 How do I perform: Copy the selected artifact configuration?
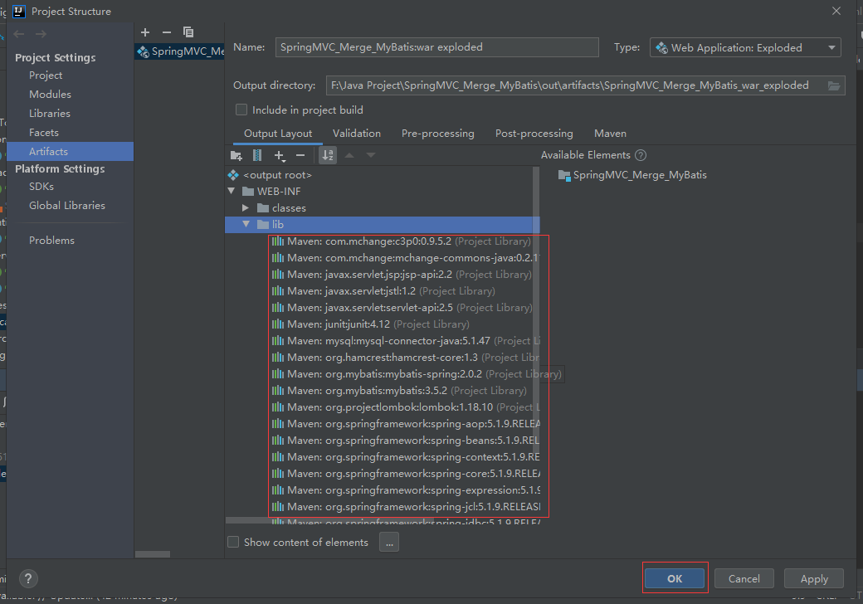[x=188, y=32]
